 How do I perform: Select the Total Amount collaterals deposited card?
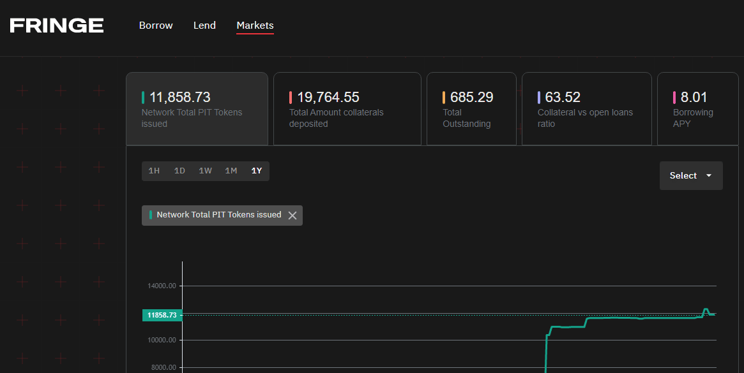pyautogui.click(x=347, y=109)
